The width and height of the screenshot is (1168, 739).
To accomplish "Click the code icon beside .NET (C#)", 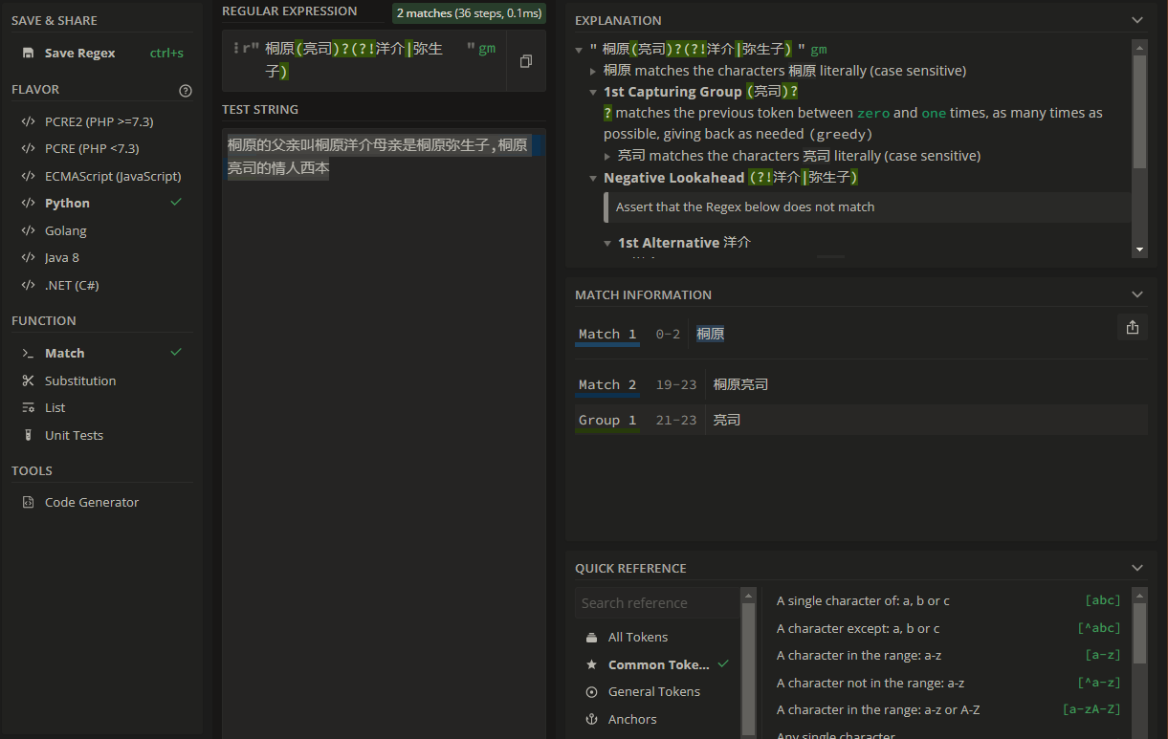I will pyautogui.click(x=27, y=285).
